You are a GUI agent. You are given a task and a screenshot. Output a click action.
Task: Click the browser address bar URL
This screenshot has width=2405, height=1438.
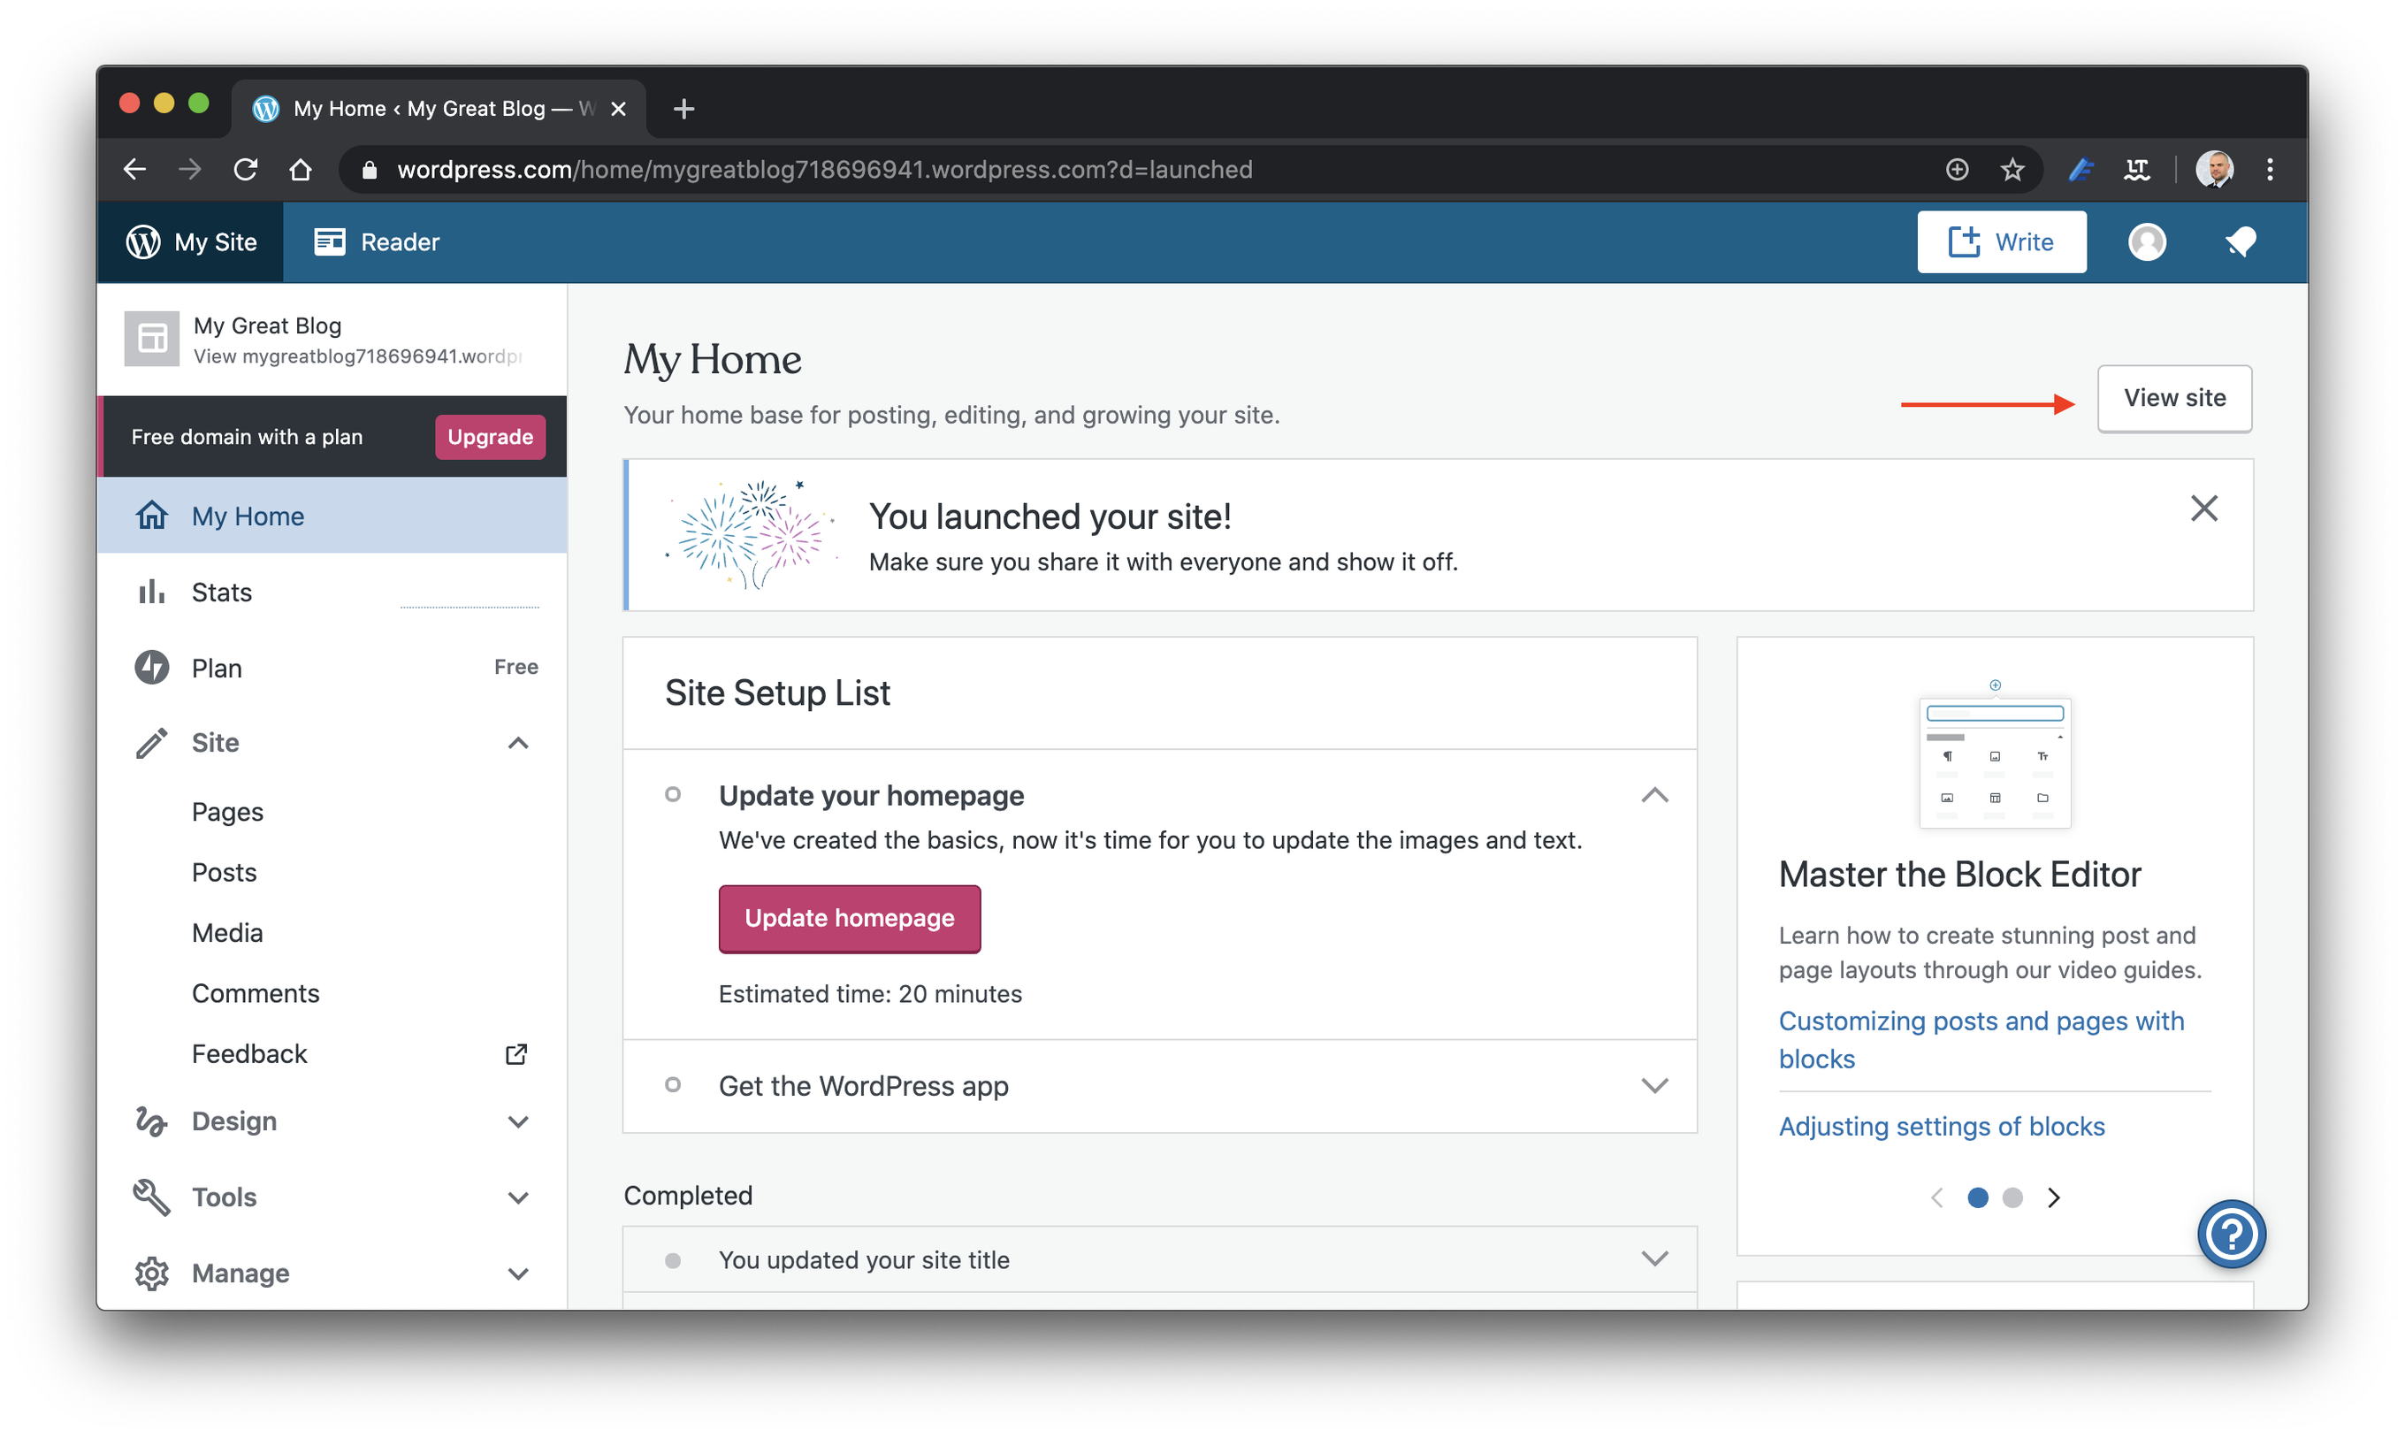coord(824,170)
